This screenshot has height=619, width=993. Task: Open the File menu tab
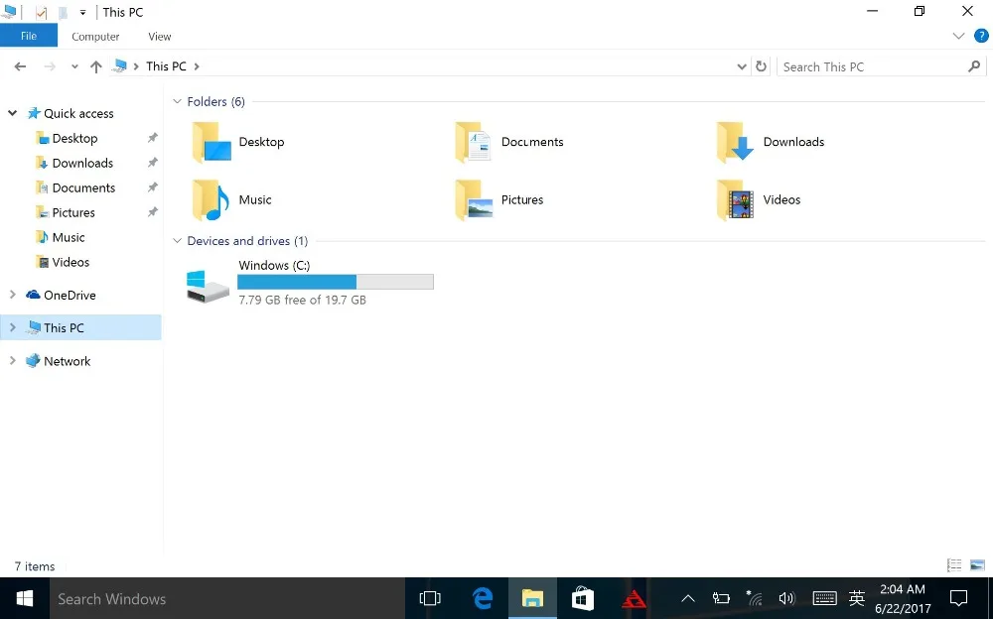[x=29, y=36]
